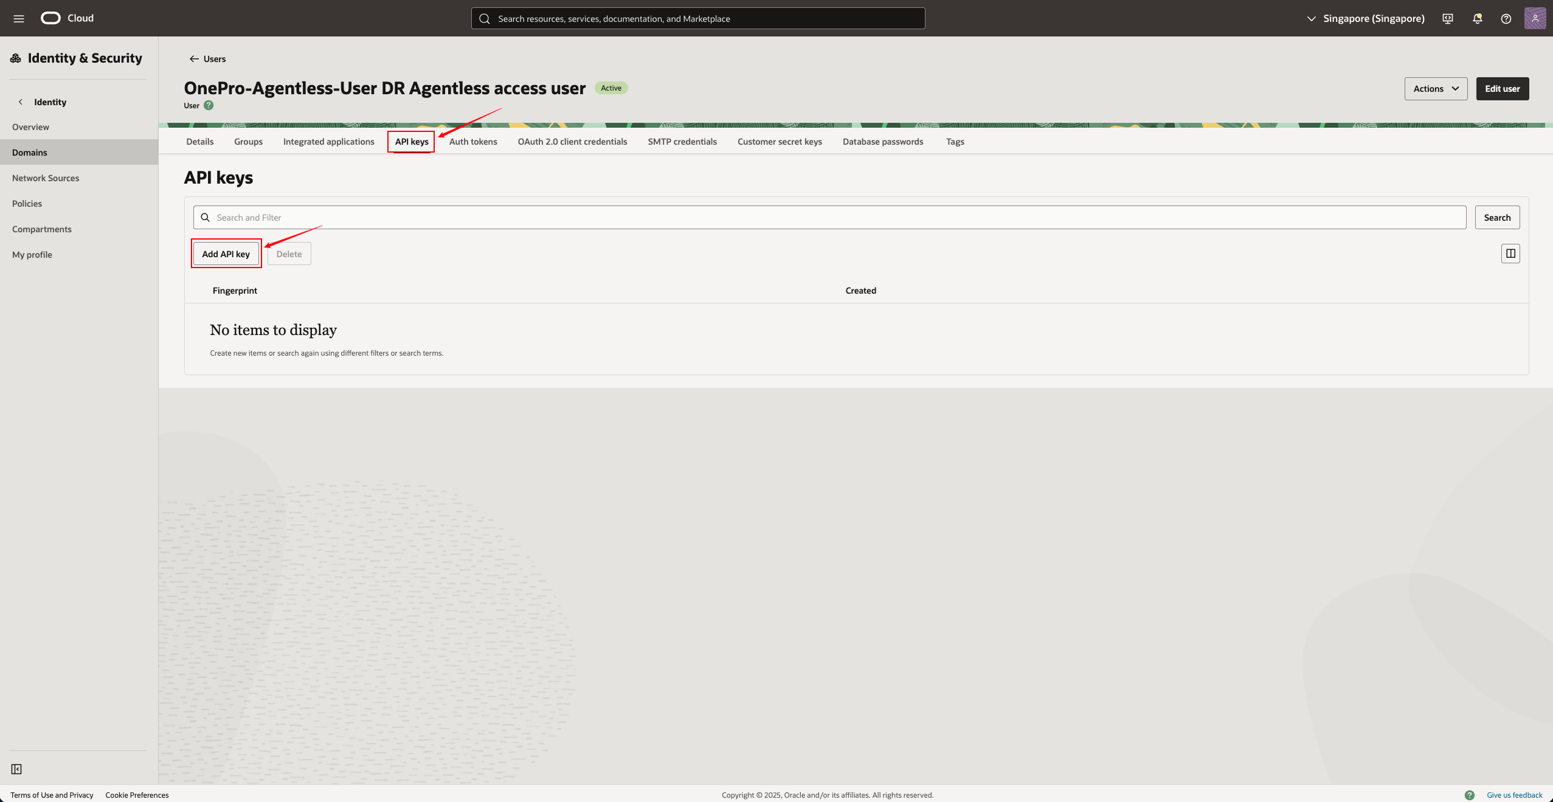Switch to the Auth tokens tab

tap(473, 142)
